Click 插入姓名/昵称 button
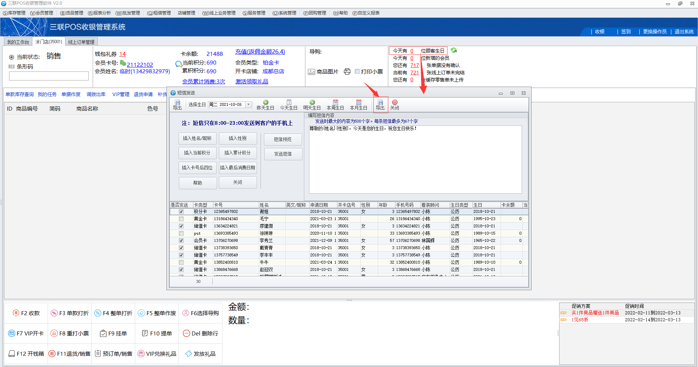The height and width of the screenshot is (367, 698). pos(197,138)
